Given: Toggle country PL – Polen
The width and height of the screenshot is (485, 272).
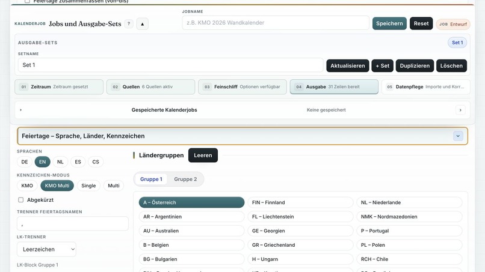Looking at the screenshot, I should coord(409,245).
